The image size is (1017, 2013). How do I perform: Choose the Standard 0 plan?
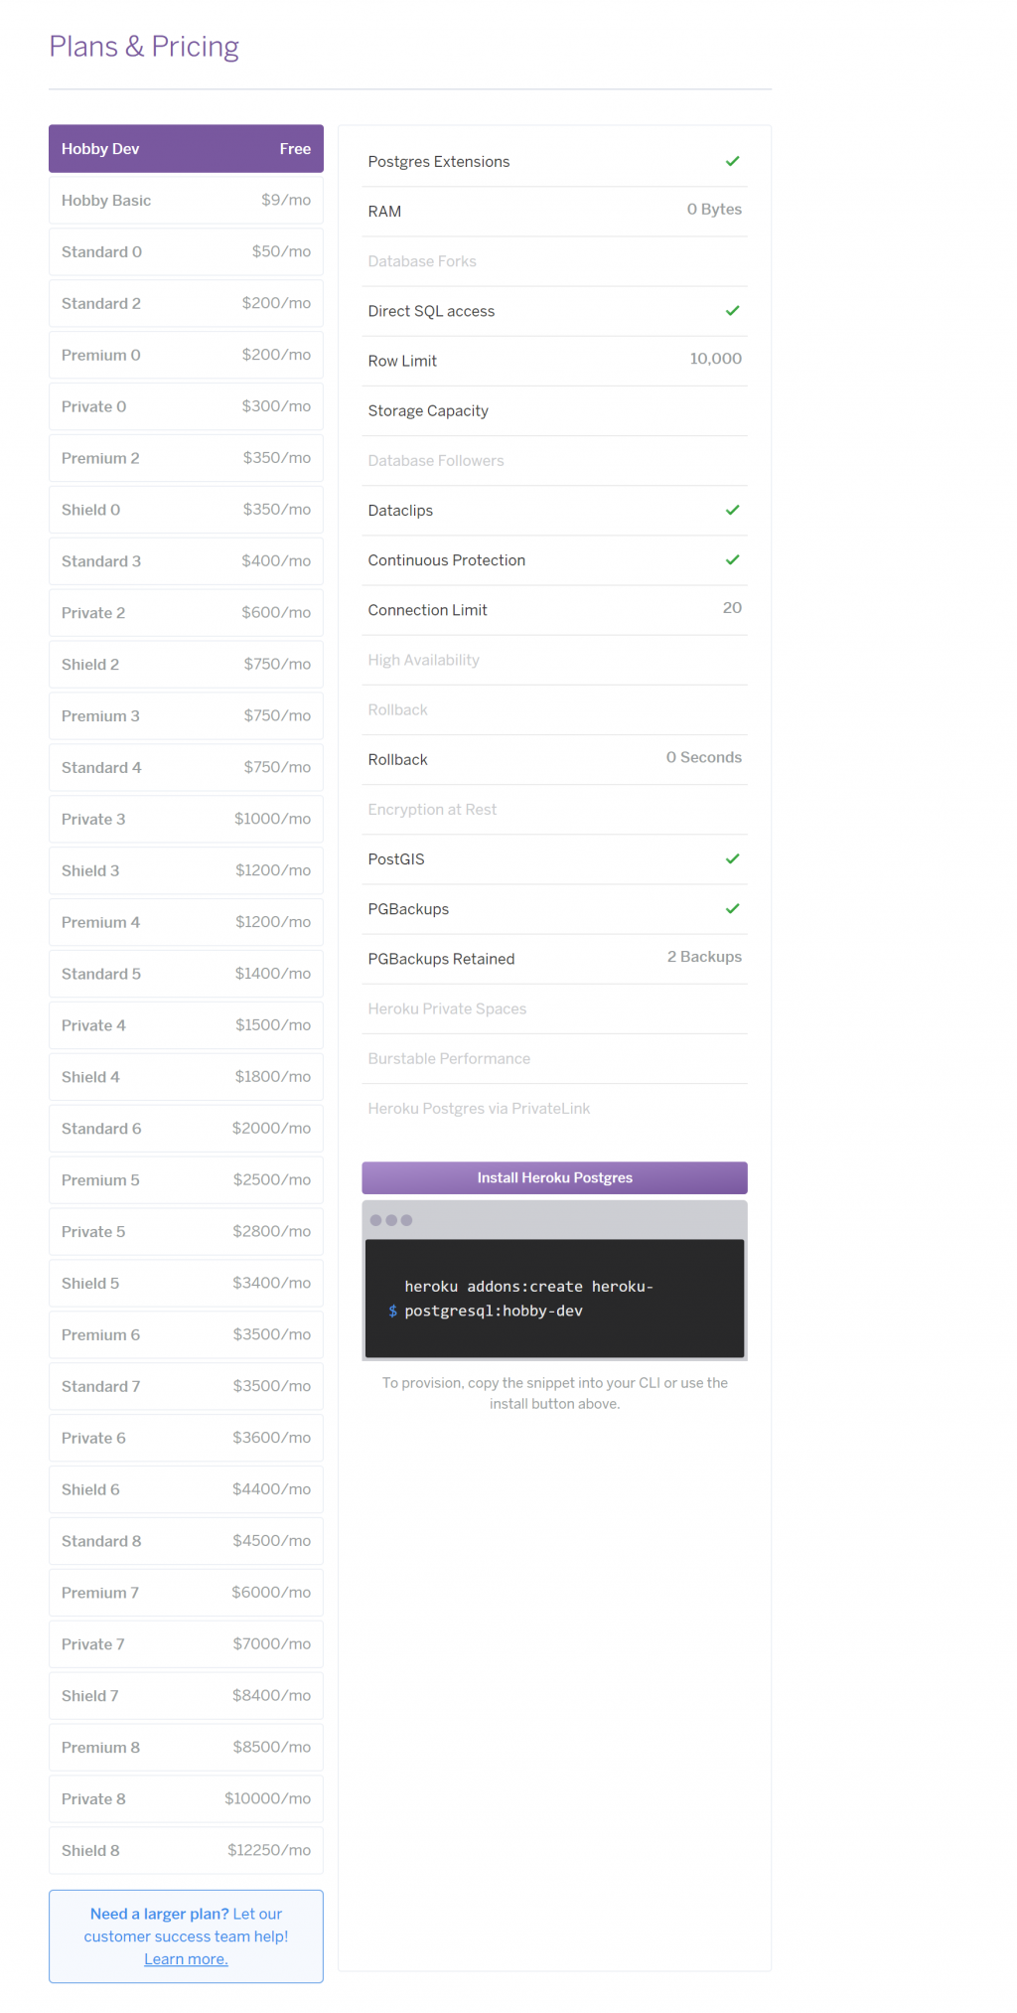(x=186, y=252)
